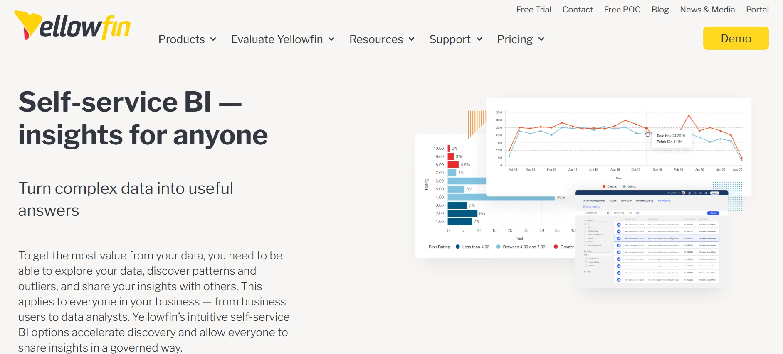Image resolution: width=783 pixels, height=354 pixels.
Task: Click inside the Search Reports field
Action: click(595, 213)
